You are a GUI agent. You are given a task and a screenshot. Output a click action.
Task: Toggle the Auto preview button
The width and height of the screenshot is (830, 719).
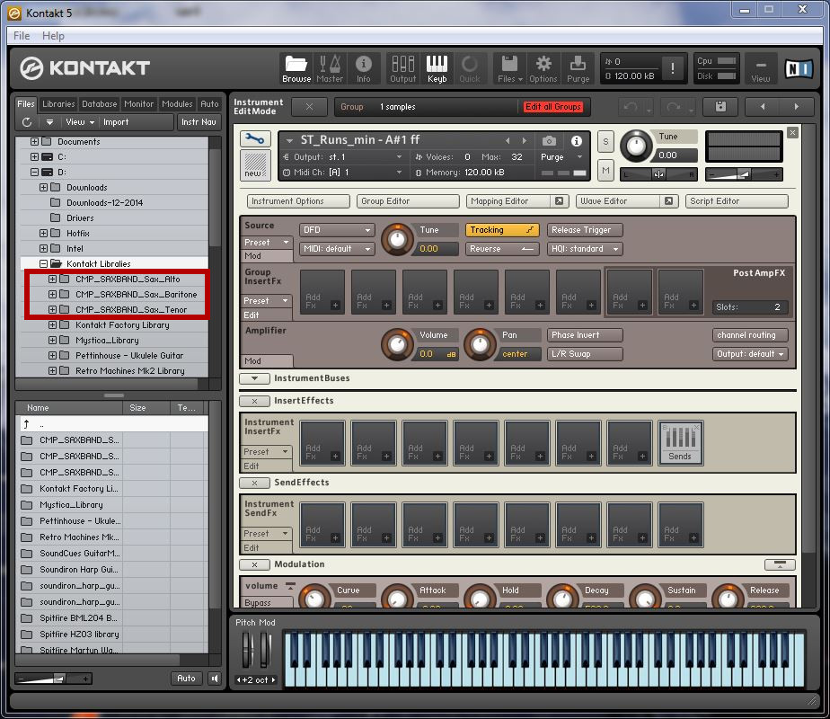(x=186, y=679)
